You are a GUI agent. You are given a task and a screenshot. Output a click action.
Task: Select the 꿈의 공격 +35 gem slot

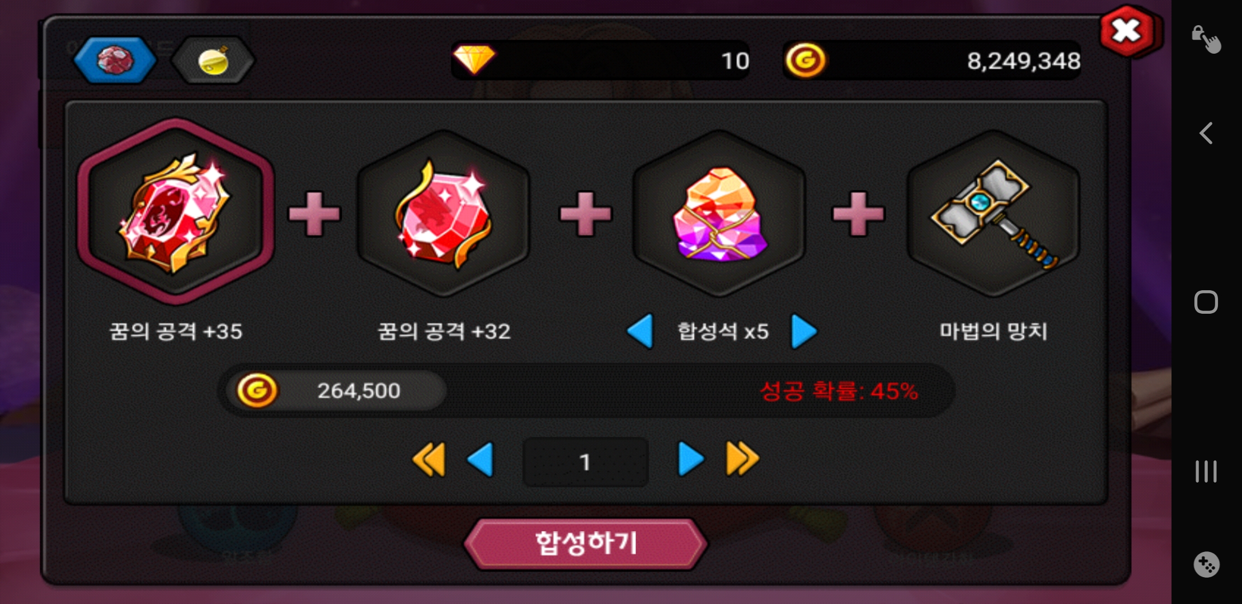pyautogui.click(x=176, y=212)
